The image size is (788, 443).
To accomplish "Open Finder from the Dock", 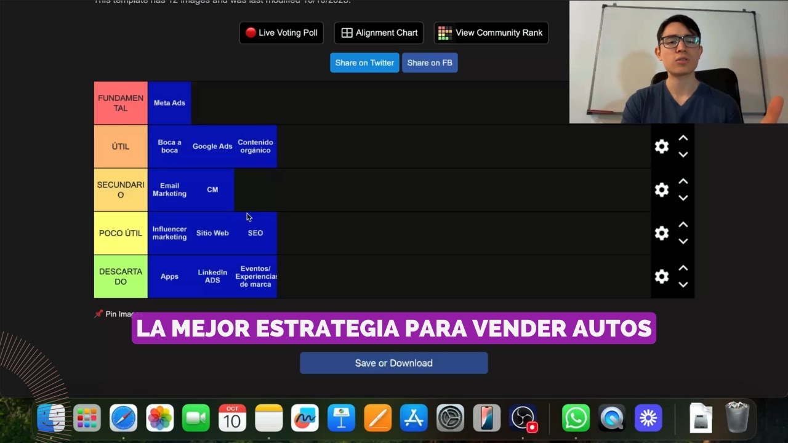I will [x=51, y=418].
